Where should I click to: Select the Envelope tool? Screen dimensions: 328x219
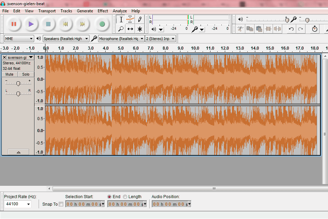click(x=130, y=20)
